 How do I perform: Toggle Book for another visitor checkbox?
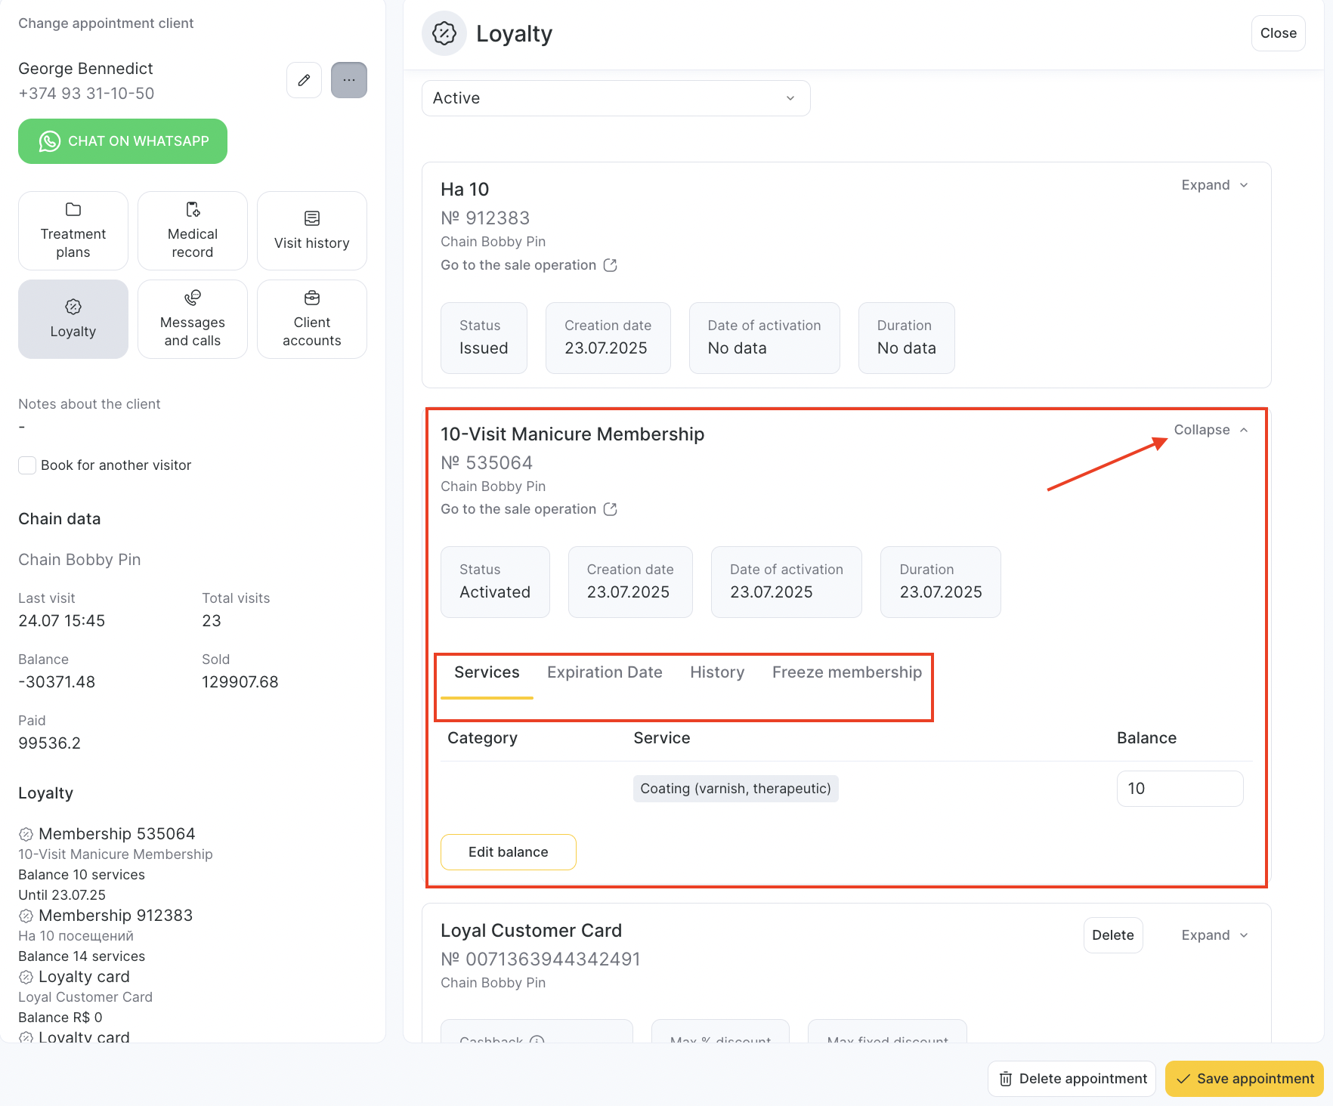[x=27, y=465]
